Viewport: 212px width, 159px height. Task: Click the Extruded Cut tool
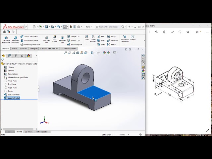pyautogui.click(x=46, y=40)
